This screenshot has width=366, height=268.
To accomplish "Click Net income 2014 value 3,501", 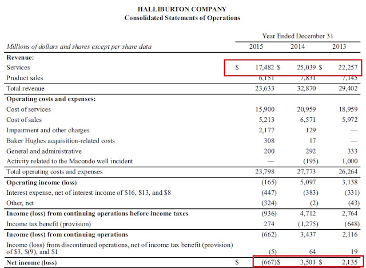I will [x=308, y=263].
